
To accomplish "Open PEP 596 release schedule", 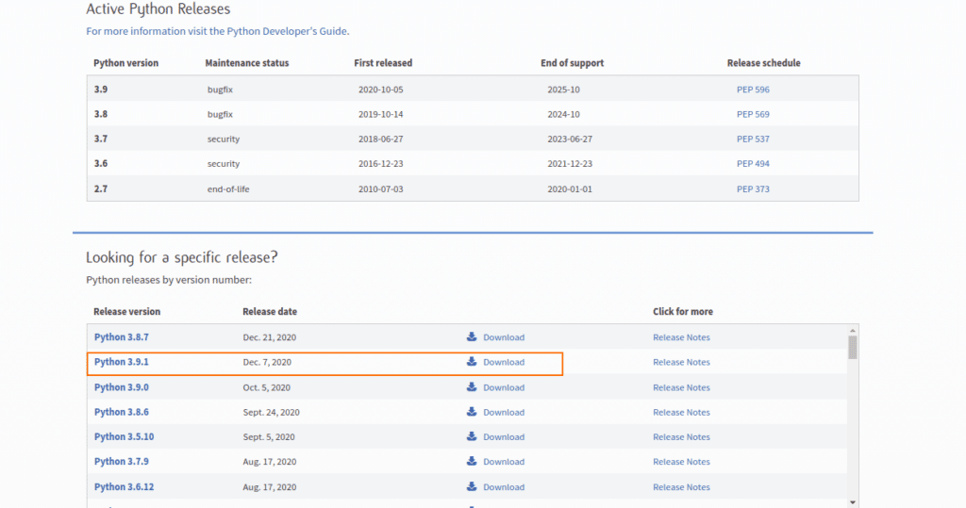I will click(x=753, y=90).
